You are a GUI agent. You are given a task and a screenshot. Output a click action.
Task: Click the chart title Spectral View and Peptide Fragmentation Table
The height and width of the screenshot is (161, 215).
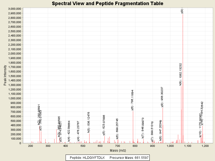(x=107, y=3)
